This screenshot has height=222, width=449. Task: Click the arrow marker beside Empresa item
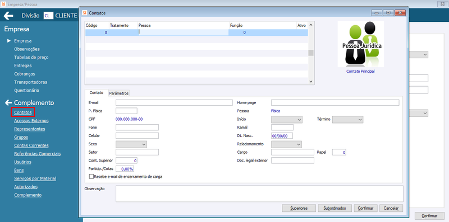(9, 41)
